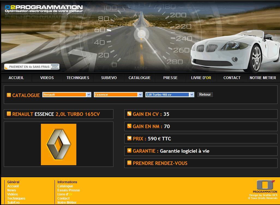Click the PRENDRE RENDEZ-VOUS link
Screen dimensions: 280x205
click(160, 163)
